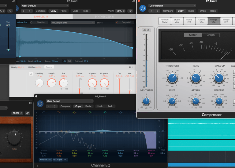Toggle the Filter Env power button
Viewport: 235px width, 168px height.
point(32,23)
